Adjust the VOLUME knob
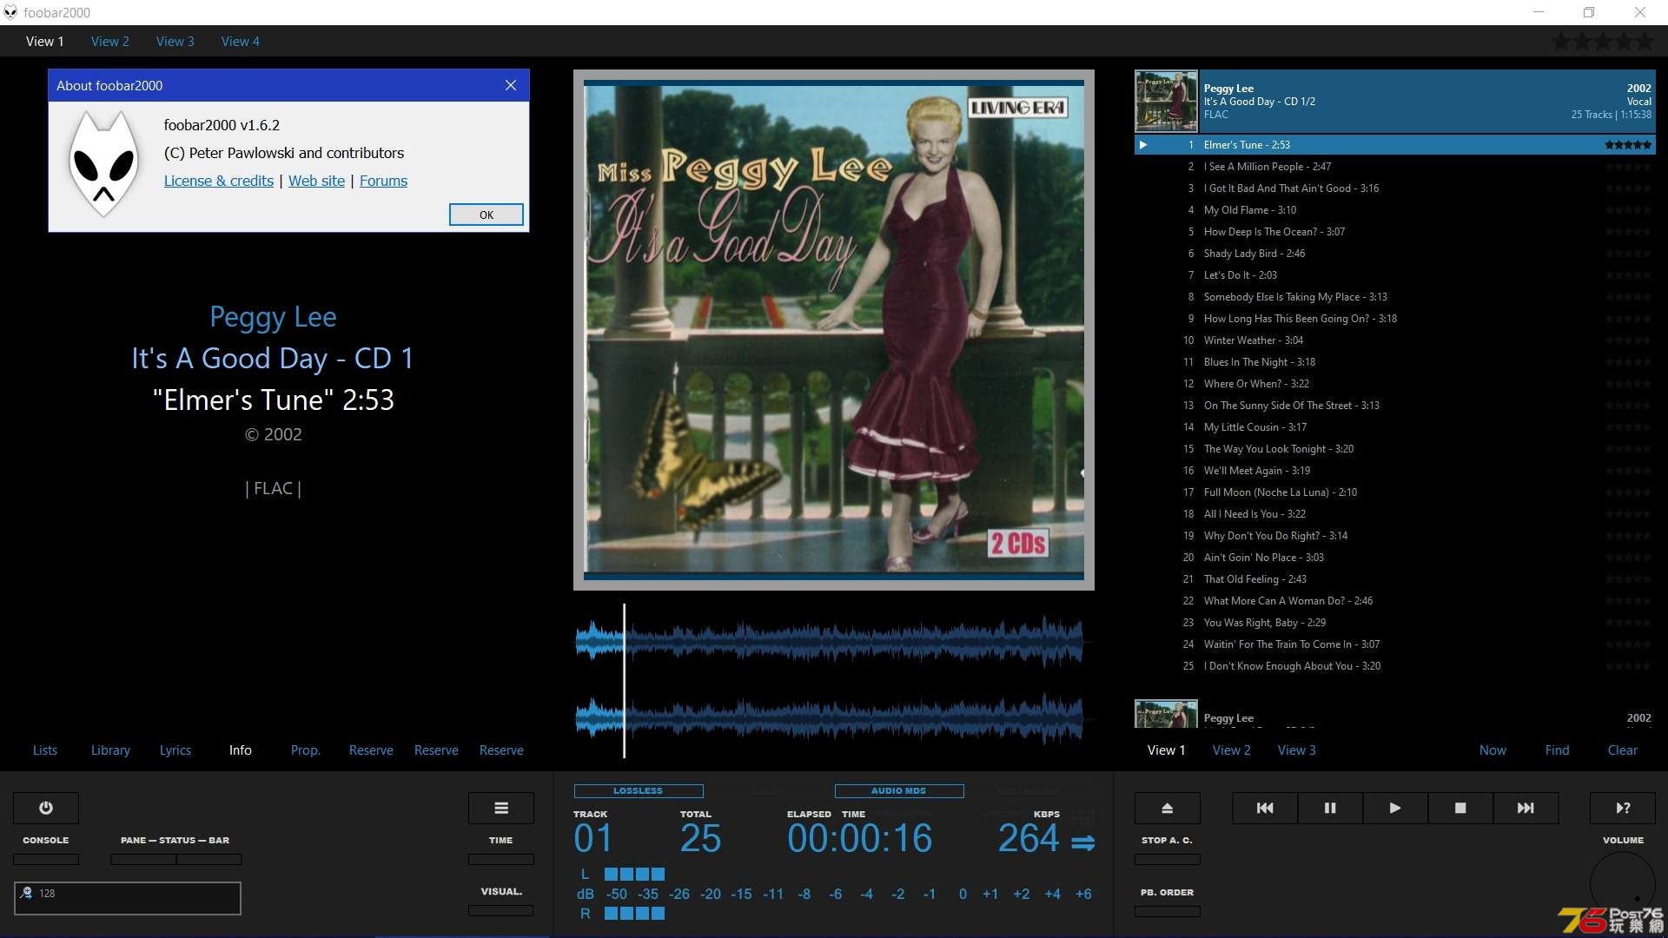The image size is (1668, 938). pyautogui.click(x=1623, y=884)
